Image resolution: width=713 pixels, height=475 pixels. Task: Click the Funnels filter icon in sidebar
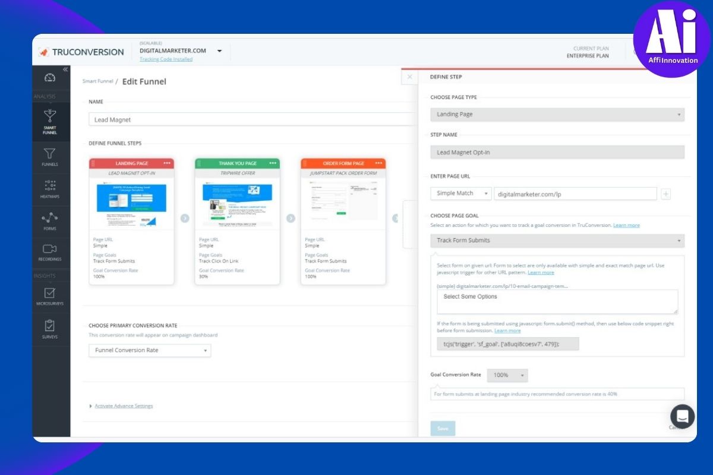50,154
